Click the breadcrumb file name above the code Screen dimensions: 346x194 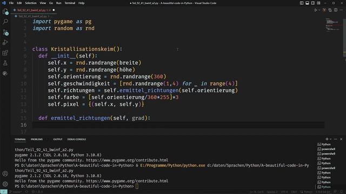click(32, 16)
